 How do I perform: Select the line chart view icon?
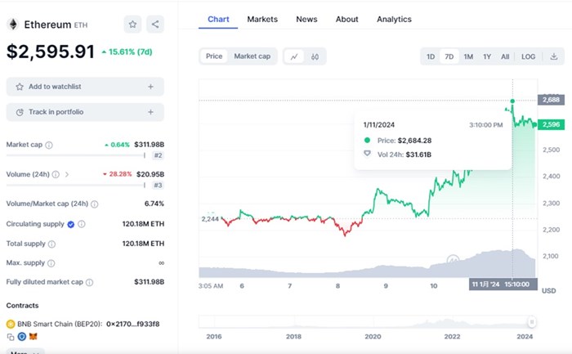click(x=293, y=56)
